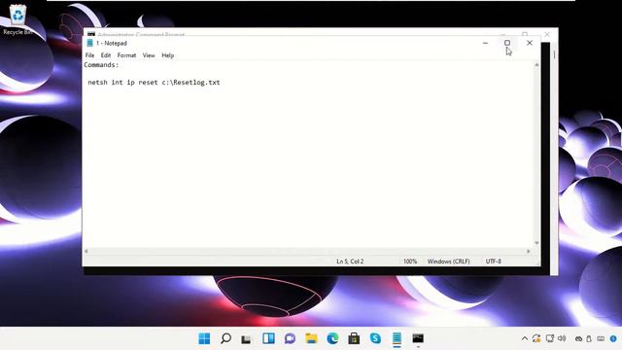Viewport: 622px width, 350px height.
Task: Maximize the Notepad window
Action: click(x=507, y=43)
